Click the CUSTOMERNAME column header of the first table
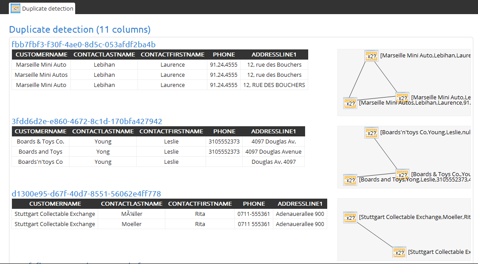The image size is (478, 264). click(x=41, y=54)
